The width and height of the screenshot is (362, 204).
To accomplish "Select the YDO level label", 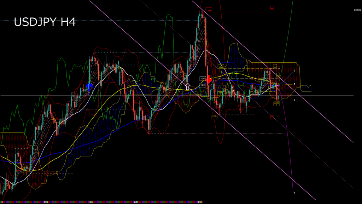I will pos(203,78).
